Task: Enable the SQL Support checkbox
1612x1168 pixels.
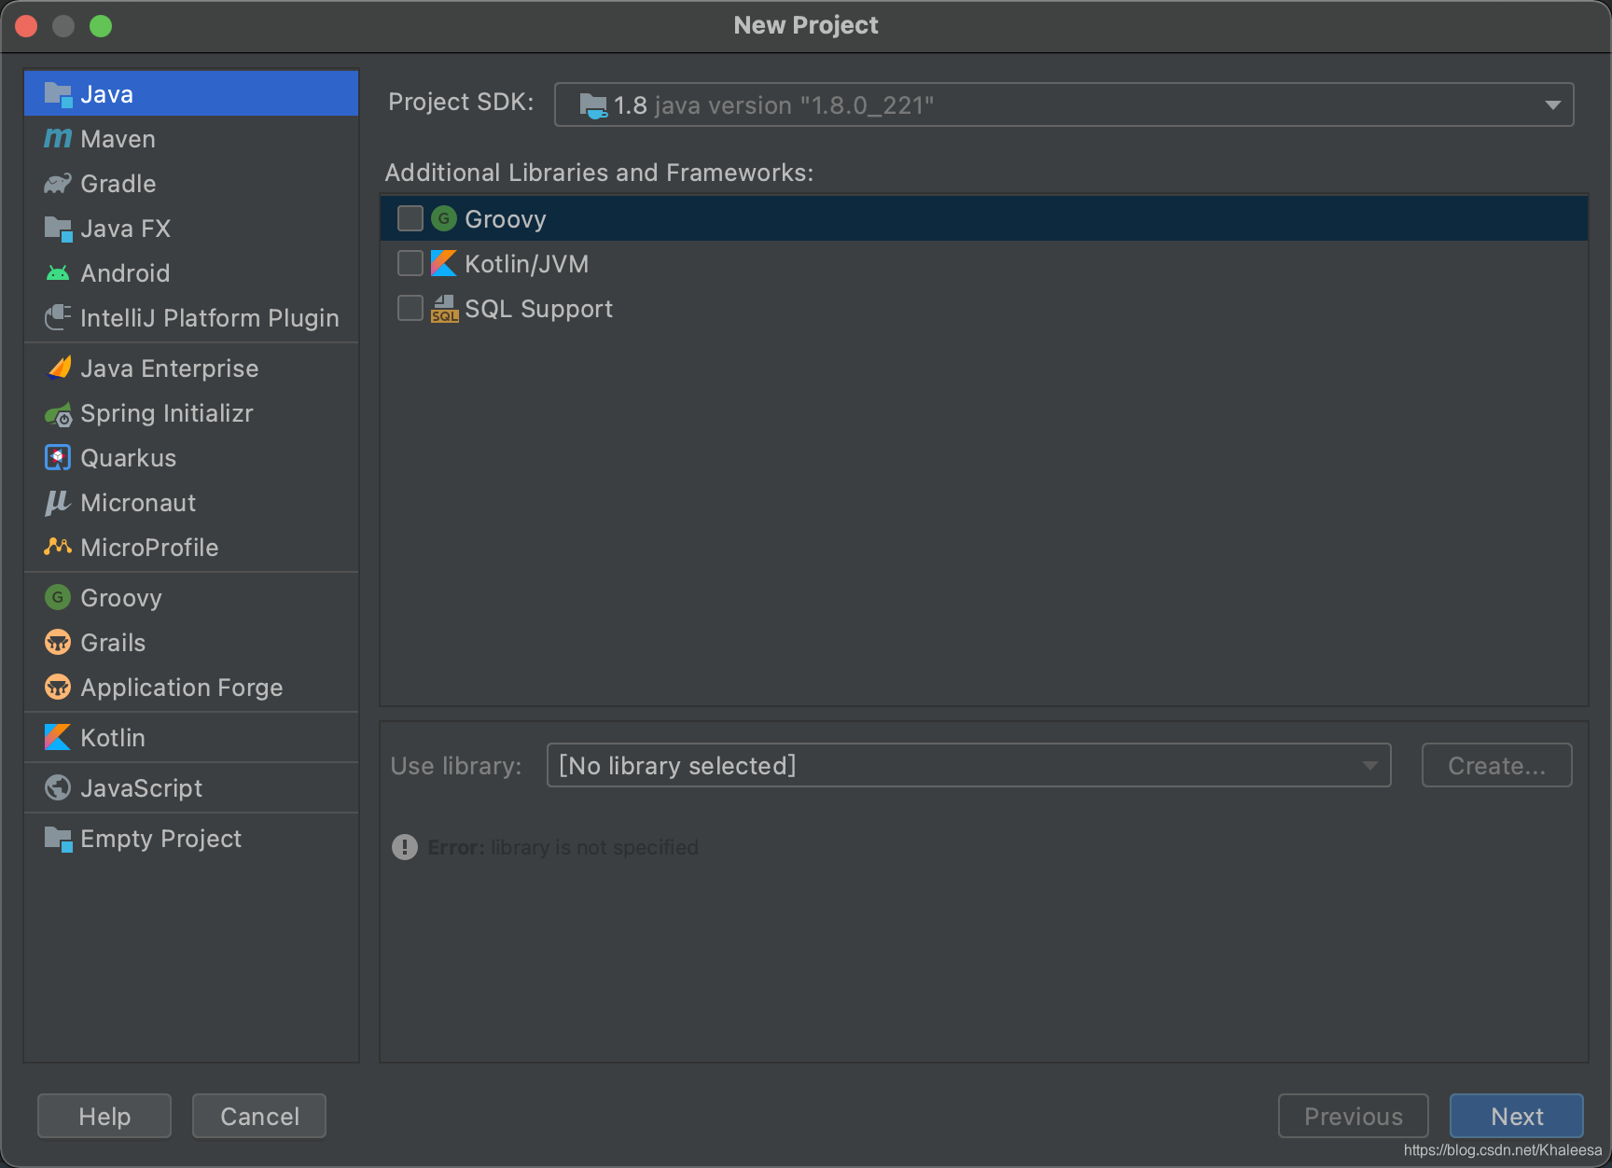Action: 410,308
